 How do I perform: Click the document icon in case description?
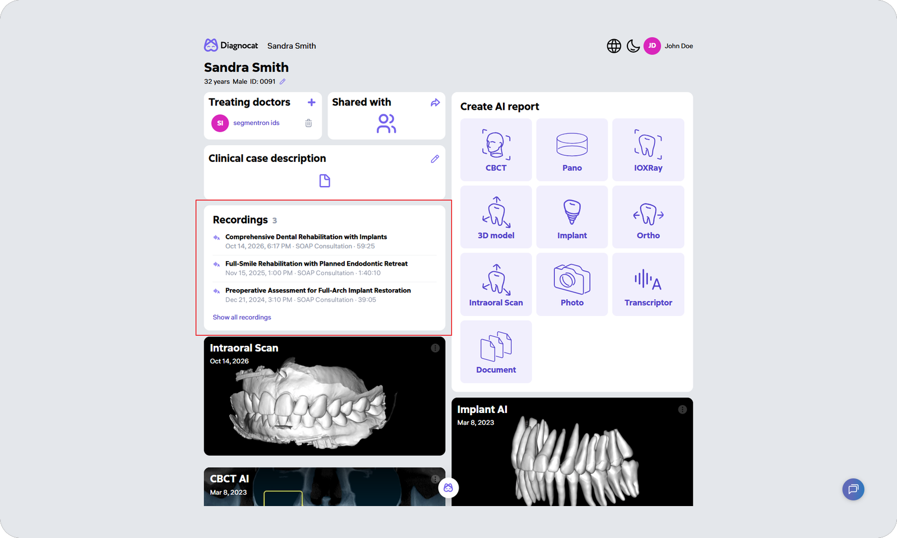click(x=325, y=180)
